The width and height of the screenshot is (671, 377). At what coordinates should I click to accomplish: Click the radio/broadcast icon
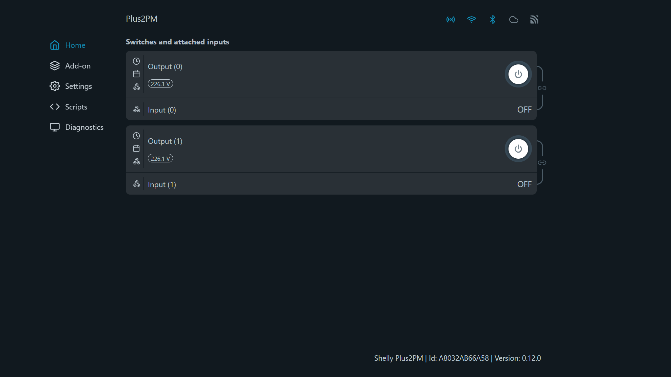[451, 19]
